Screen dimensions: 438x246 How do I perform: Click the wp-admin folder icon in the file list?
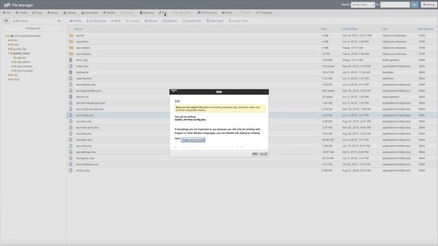[71, 42]
